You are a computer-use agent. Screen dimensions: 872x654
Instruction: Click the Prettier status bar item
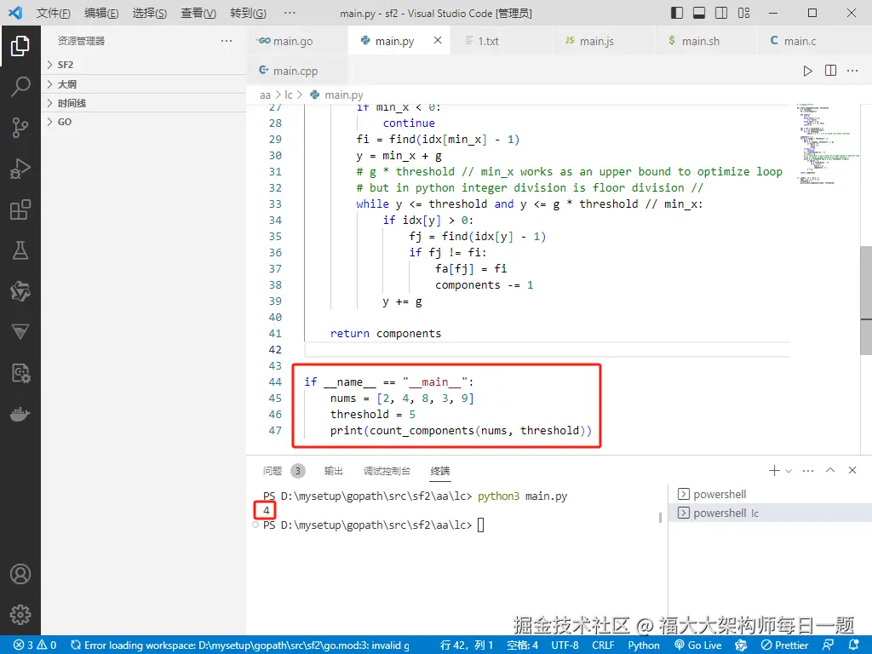[x=784, y=645]
